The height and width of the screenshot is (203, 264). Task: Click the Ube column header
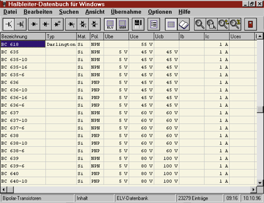coord(116,36)
